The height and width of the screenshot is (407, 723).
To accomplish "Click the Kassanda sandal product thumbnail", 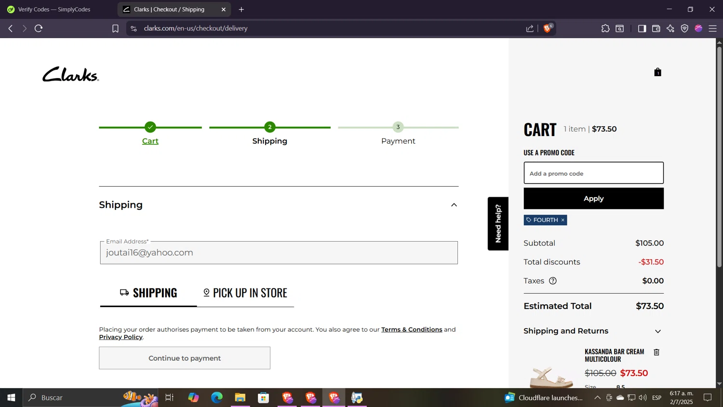I will pos(551,376).
